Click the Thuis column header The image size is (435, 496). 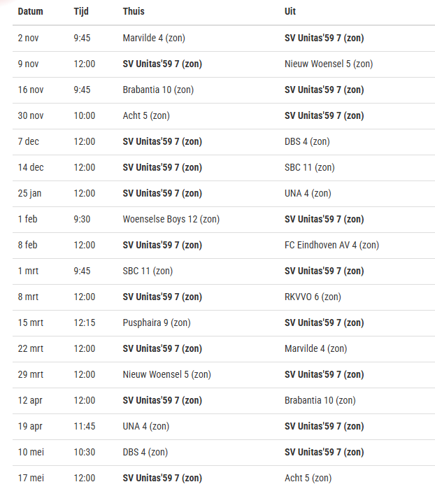click(x=134, y=11)
